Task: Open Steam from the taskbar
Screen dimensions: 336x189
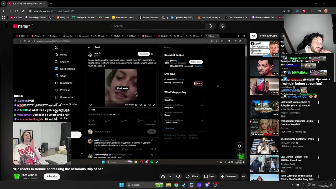Action: pyautogui.click(x=184, y=185)
